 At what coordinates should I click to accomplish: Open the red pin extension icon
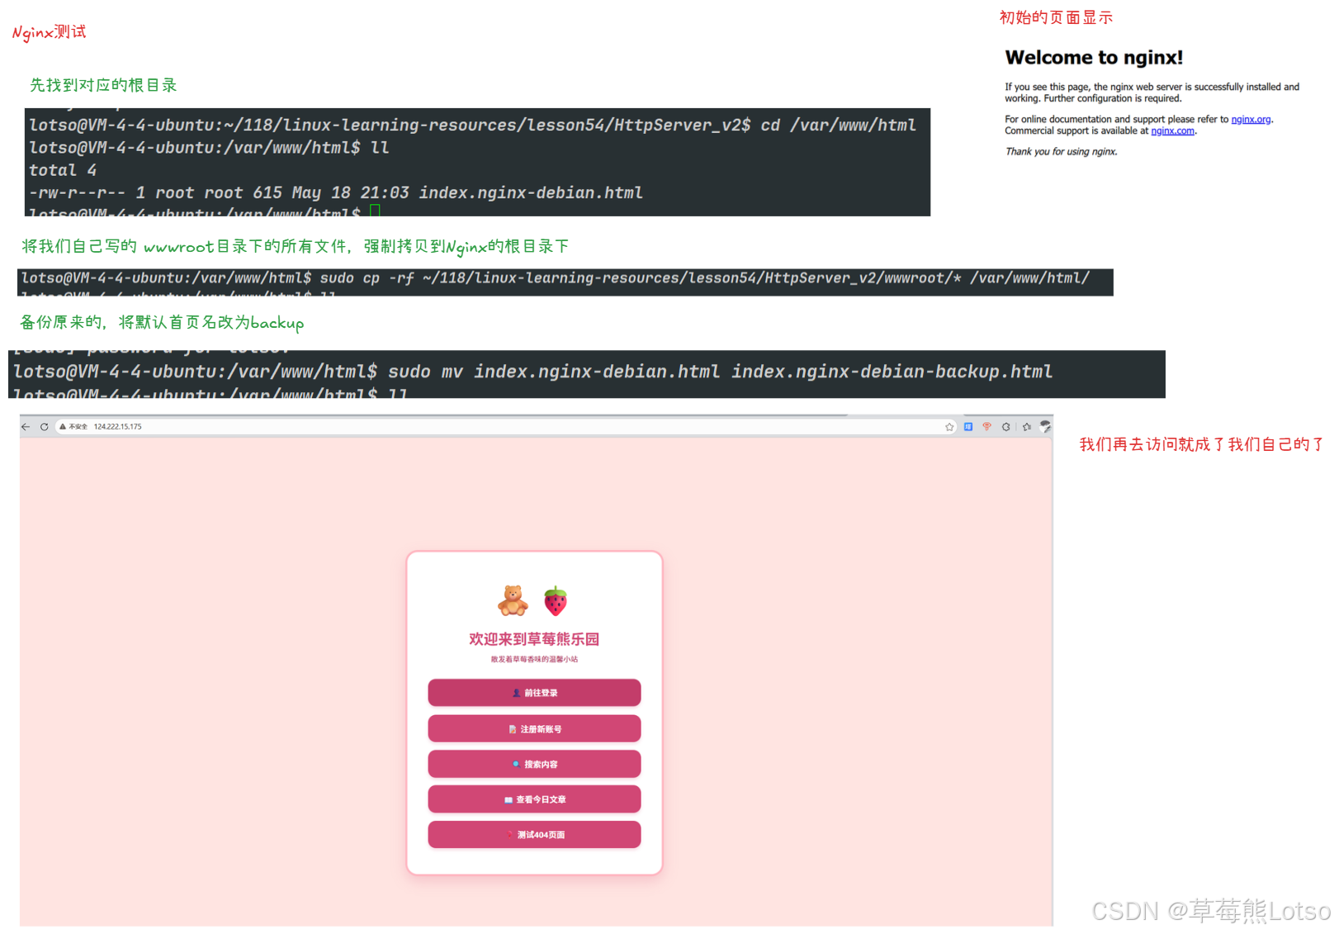(986, 427)
